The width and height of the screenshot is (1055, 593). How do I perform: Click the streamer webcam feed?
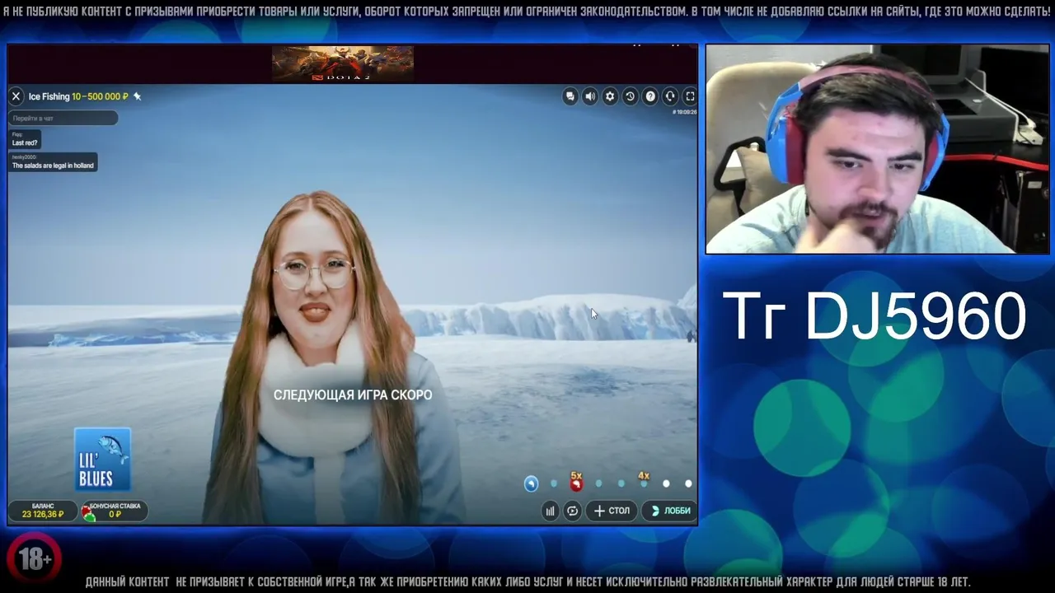[x=877, y=149]
